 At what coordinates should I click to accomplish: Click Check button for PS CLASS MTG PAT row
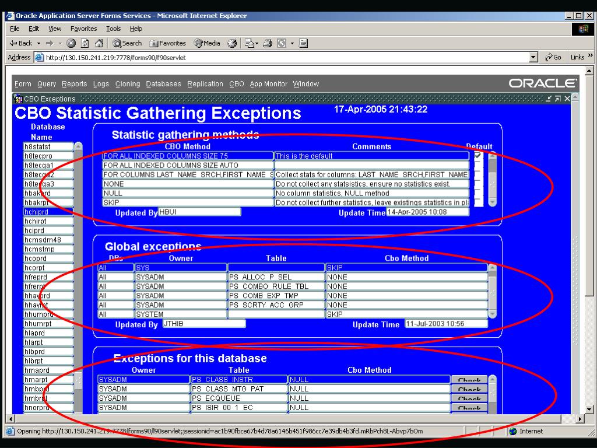(469, 389)
